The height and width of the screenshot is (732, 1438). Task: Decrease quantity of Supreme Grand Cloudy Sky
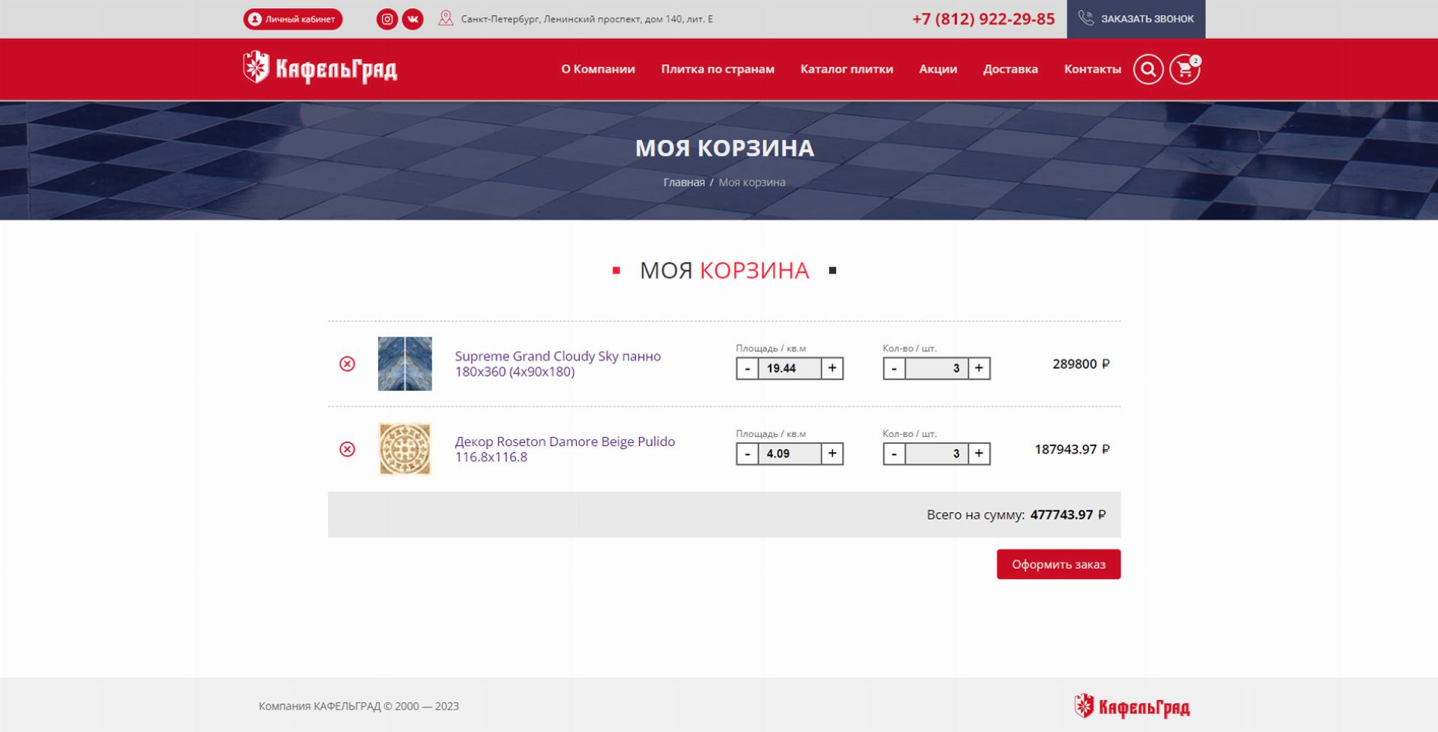pyautogui.click(x=894, y=368)
